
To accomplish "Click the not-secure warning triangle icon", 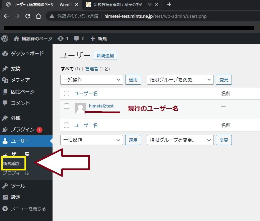I will click(x=52, y=16).
